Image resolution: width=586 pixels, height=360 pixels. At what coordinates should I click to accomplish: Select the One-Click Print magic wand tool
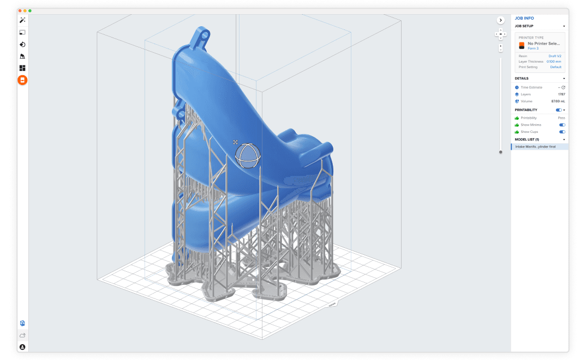[22, 20]
